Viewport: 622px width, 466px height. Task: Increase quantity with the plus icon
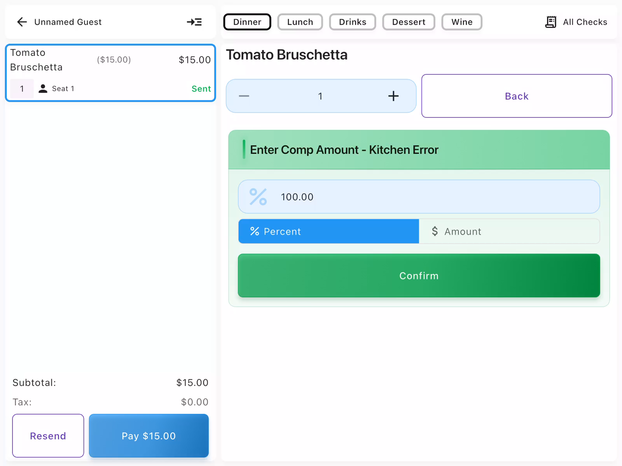(393, 96)
